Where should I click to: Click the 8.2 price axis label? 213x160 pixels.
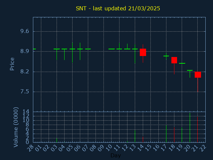point(25,72)
